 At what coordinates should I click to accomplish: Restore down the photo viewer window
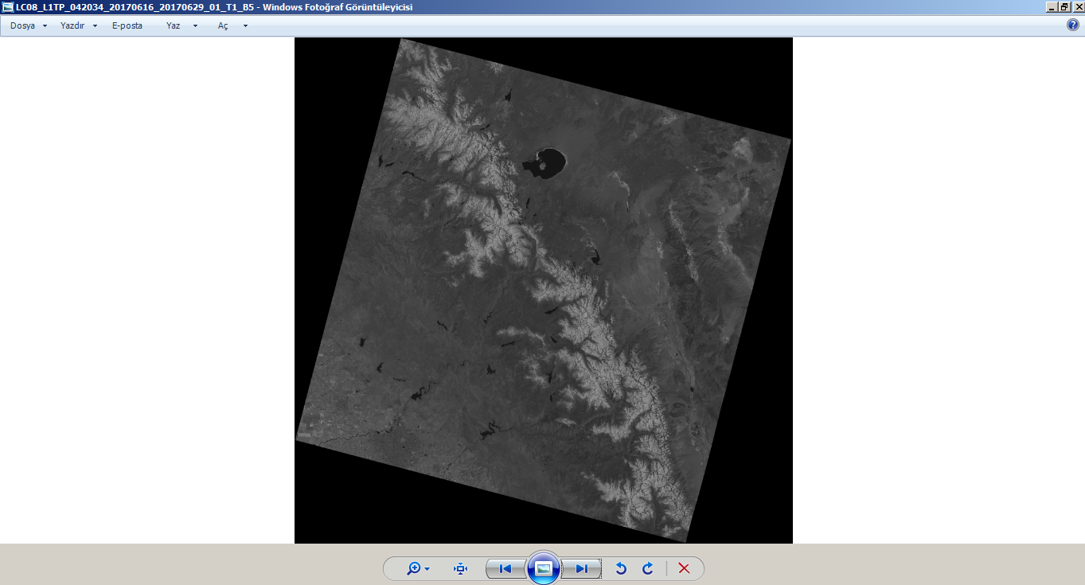pos(1065,6)
